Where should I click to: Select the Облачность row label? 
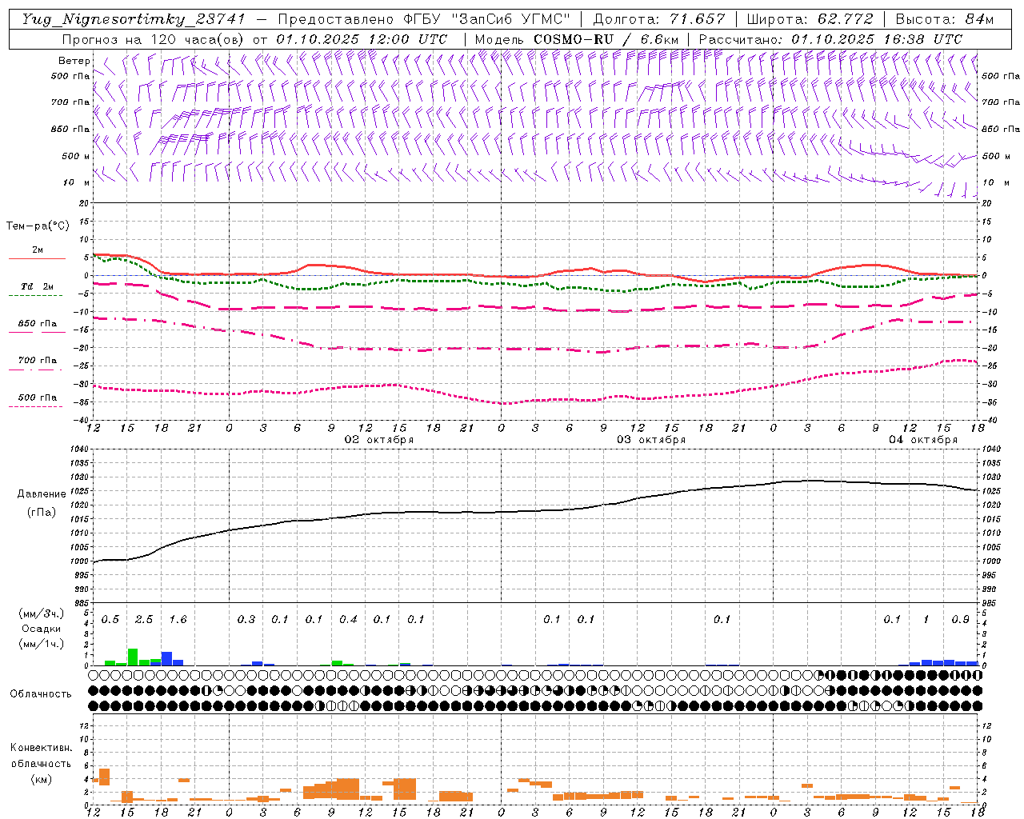(41, 693)
